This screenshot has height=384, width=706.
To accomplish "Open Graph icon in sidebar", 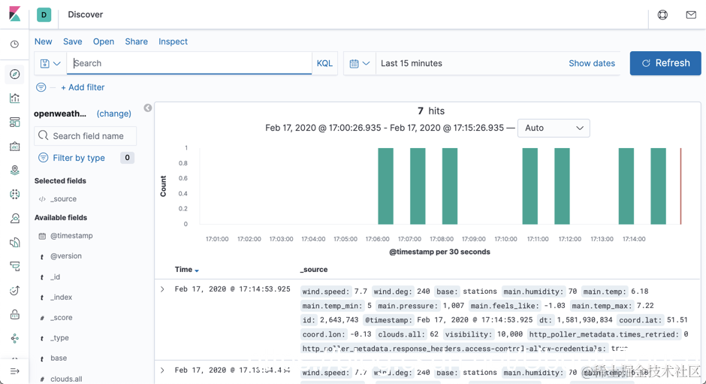I will click(x=15, y=338).
